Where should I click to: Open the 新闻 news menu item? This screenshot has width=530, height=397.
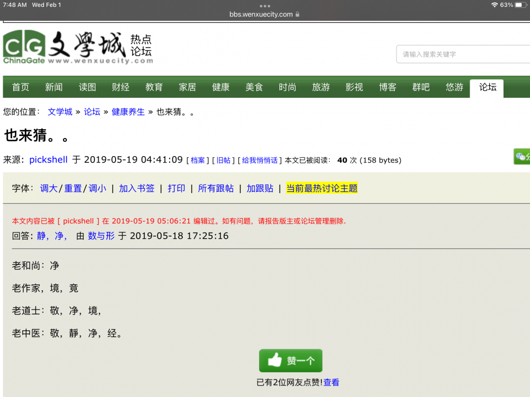[x=54, y=87]
